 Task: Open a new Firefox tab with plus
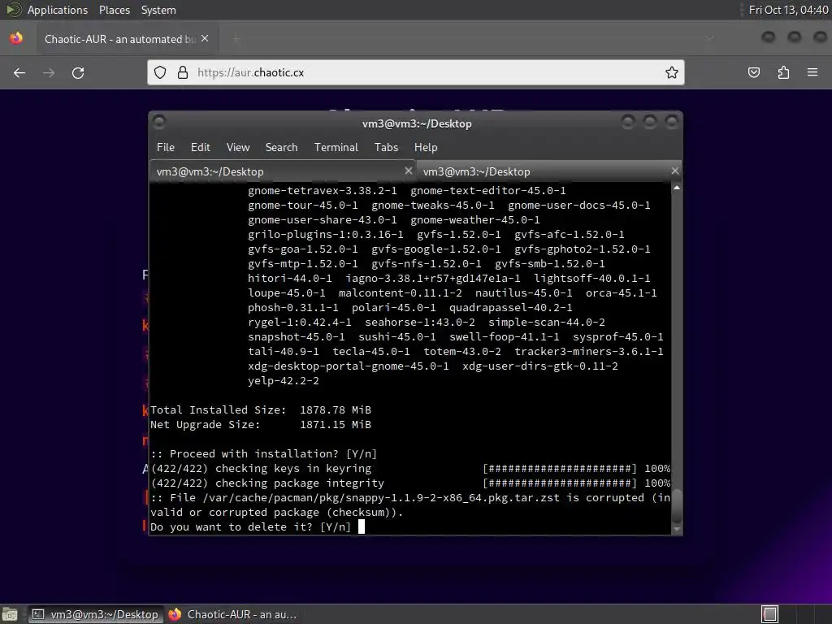236,39
